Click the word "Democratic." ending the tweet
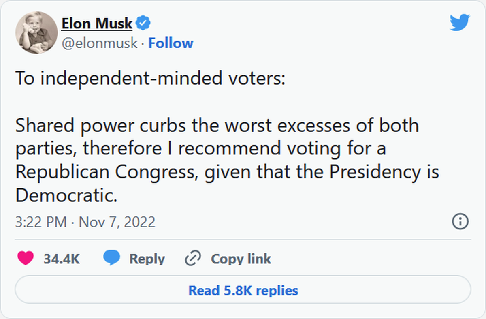The width and height of the screenshot is (486, 319). click(x=66, y=196)
